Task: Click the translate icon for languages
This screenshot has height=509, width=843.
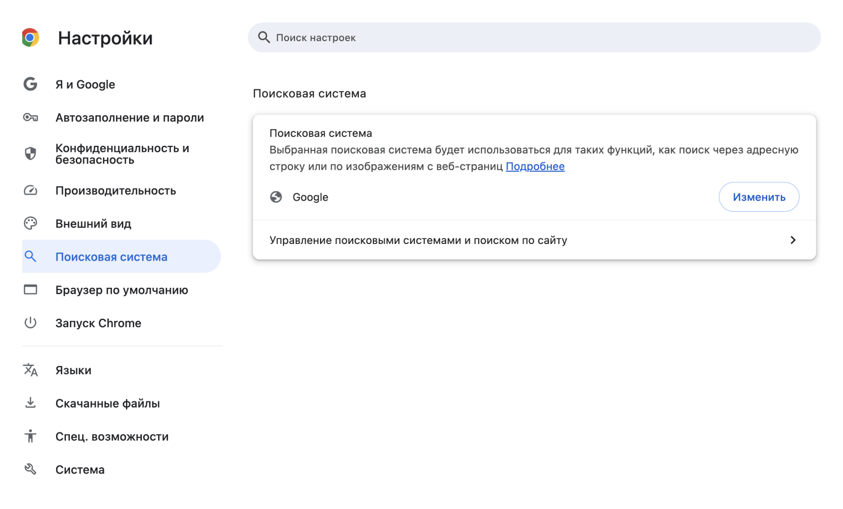Action: click(x=31, y=370)
